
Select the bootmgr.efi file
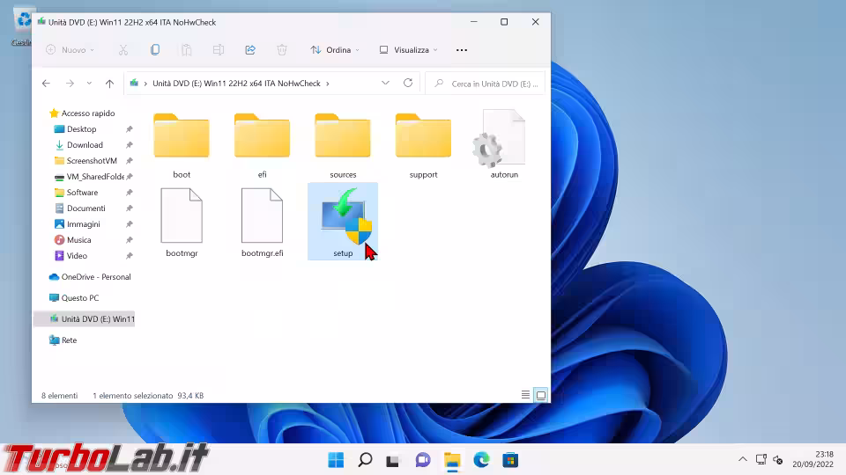[263, 222]
